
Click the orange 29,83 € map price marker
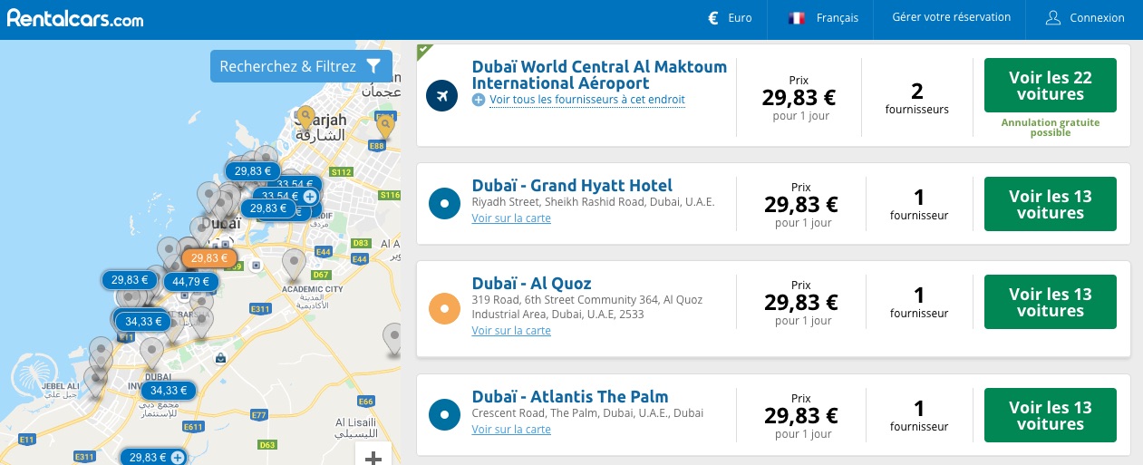(209, 257)
